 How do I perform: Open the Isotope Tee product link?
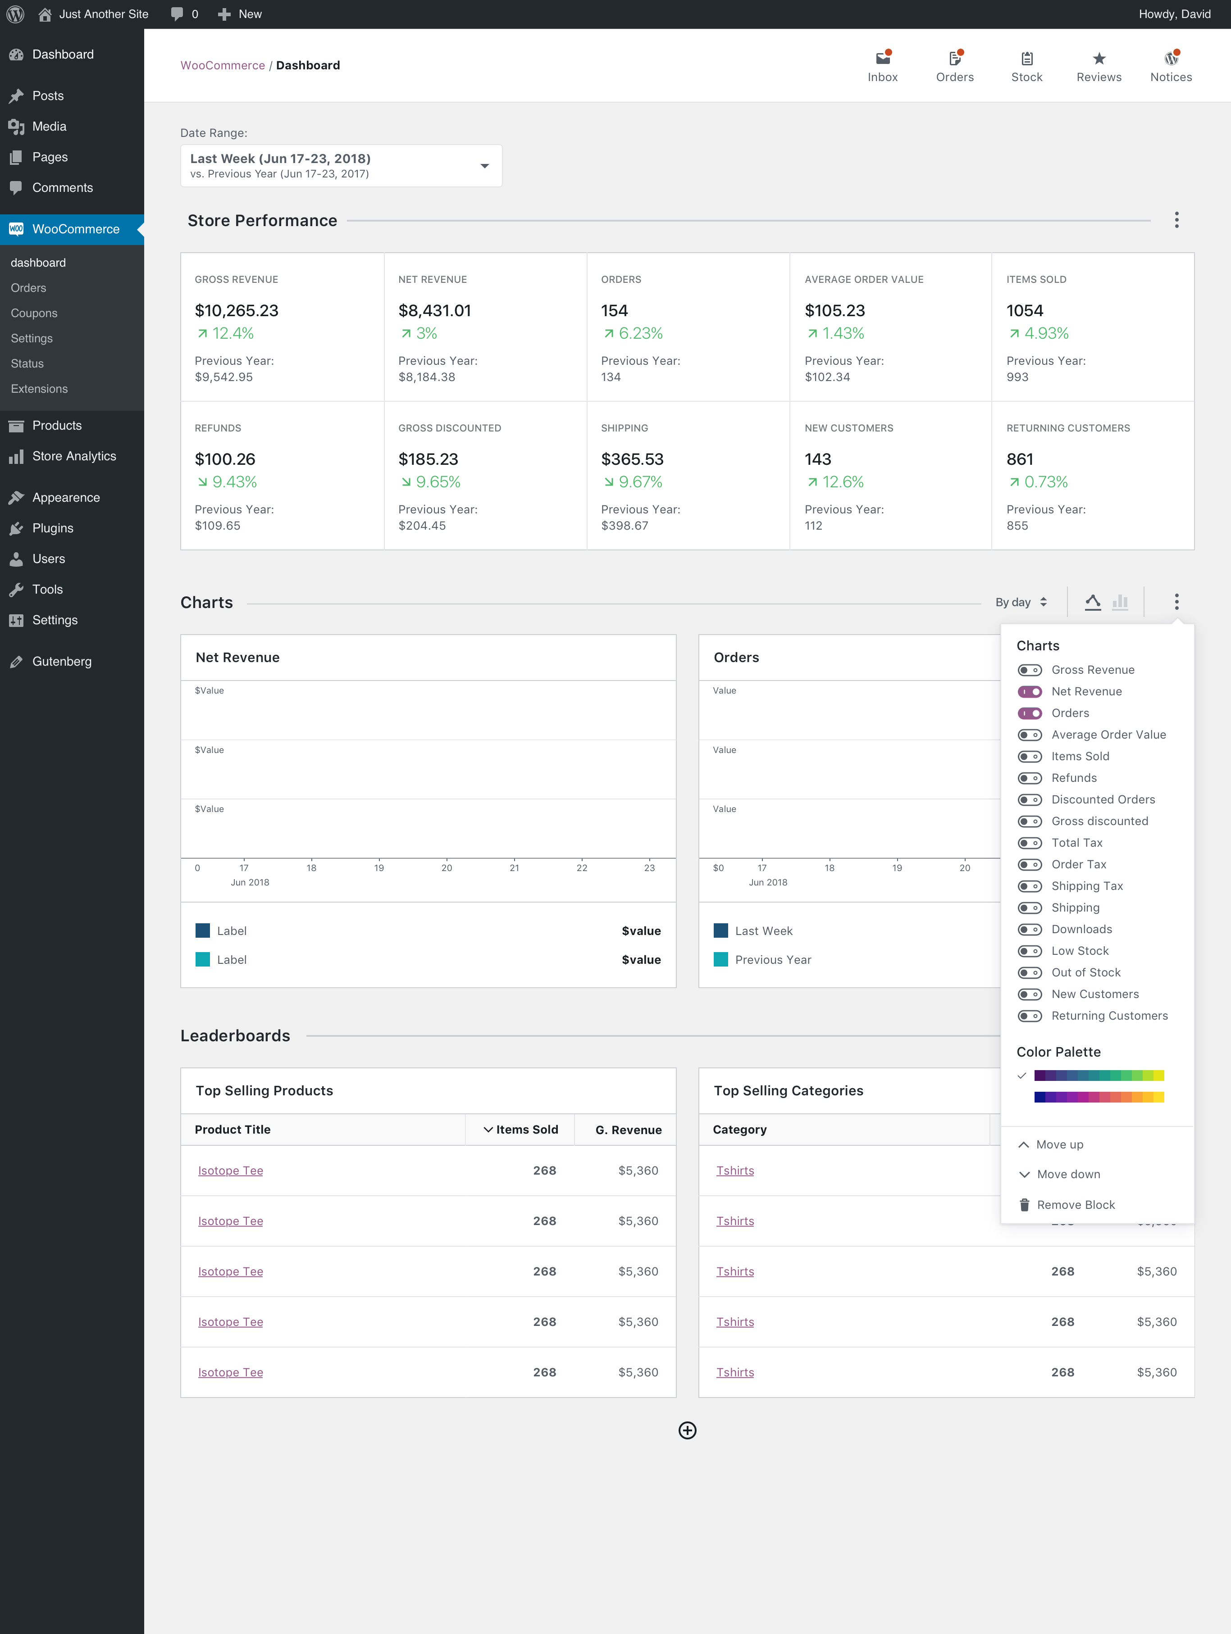tap(230, 1170)
